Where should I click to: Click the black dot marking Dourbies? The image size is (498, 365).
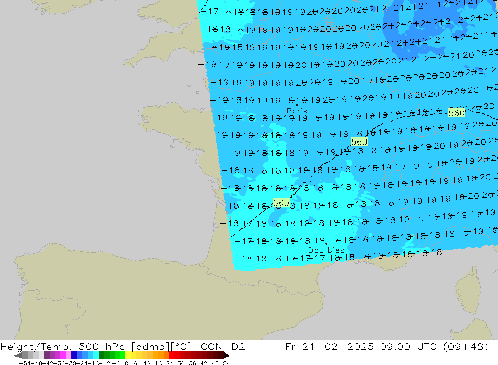click(x=326, y=244)
